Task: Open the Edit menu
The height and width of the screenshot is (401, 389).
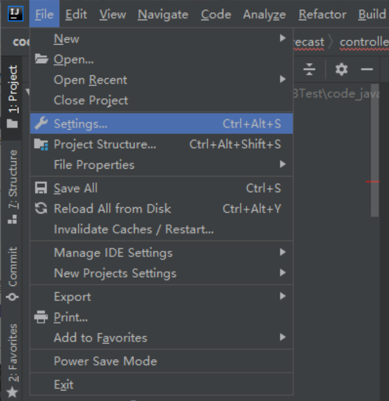Action: [76, 15]
